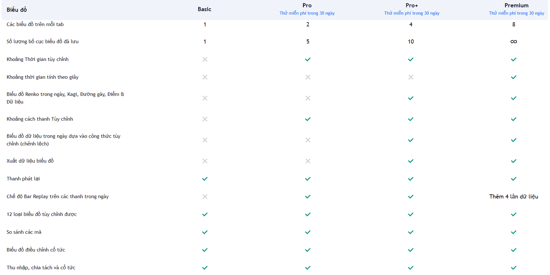
Task: Click Basic checkmark for 'Thu nhập, chia tách và cổ tức'
Action: pos(205,268)
